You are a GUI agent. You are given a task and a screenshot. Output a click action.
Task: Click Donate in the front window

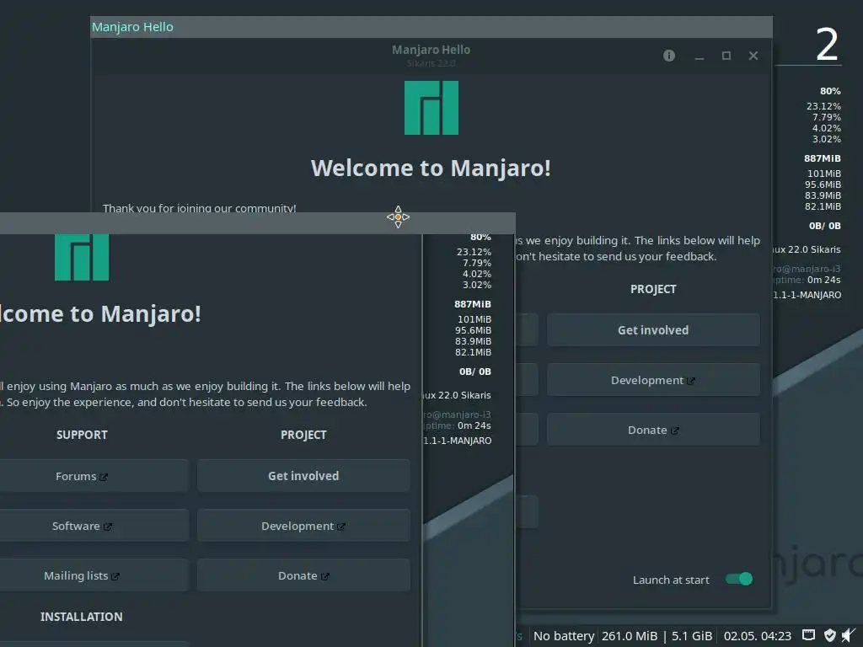[303, 575]
